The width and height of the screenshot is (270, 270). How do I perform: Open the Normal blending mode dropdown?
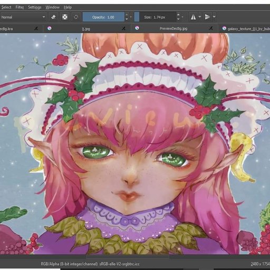[23, 17]
